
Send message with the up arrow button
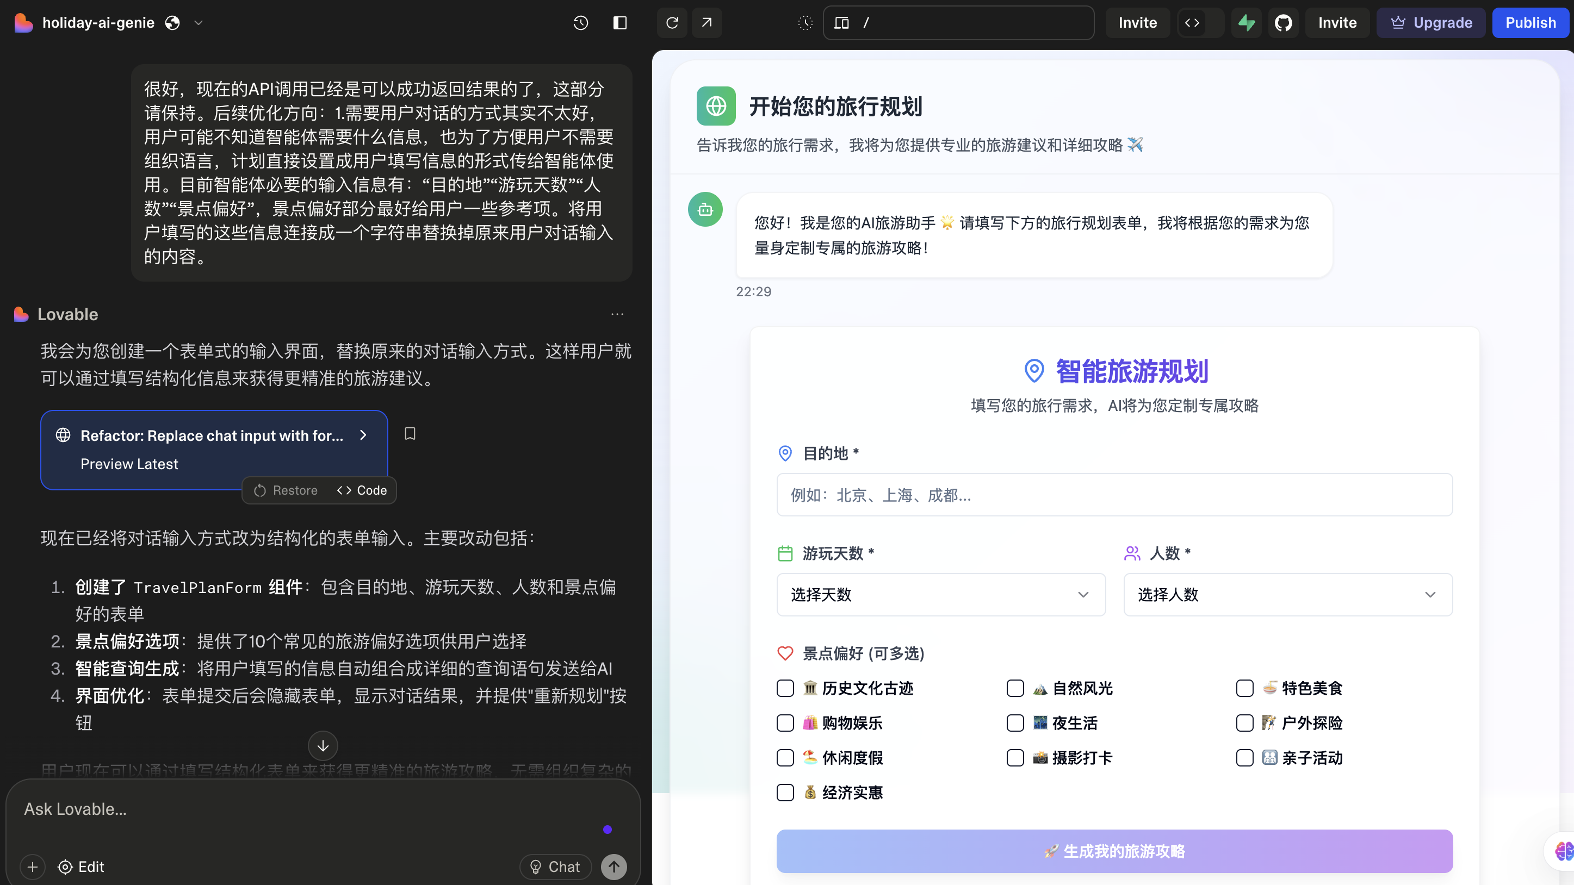pyautogui.click(x=614, y=867)
